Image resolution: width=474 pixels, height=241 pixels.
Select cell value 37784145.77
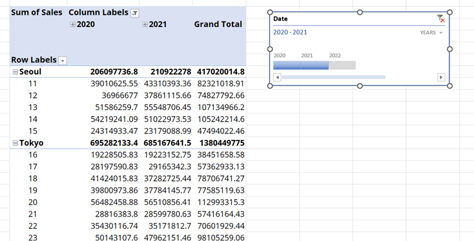(x=167, y=190)
